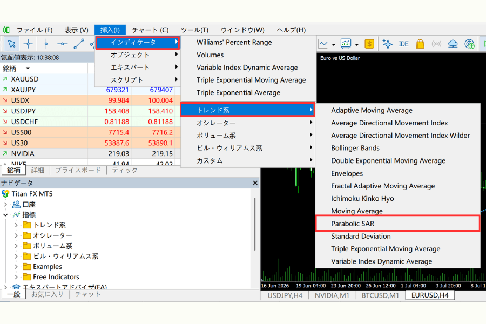486x324 pixels.
Task: Choose Bollinger Bands indicator
Action: pos(397,148)
